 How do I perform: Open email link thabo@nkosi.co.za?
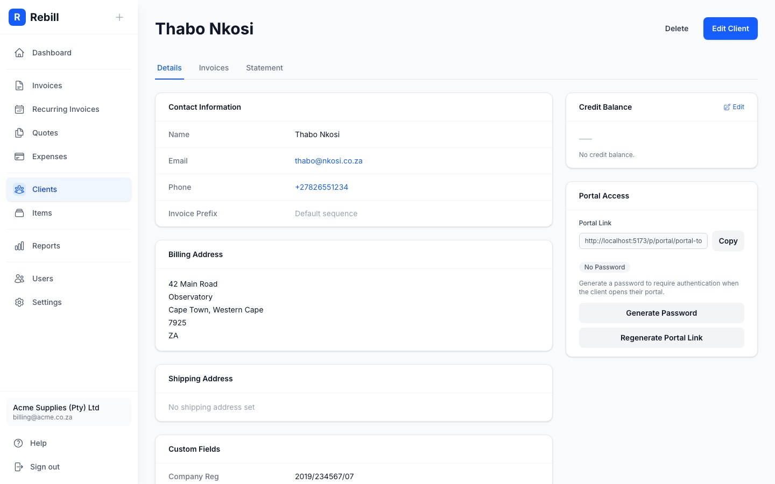(328, 161)
